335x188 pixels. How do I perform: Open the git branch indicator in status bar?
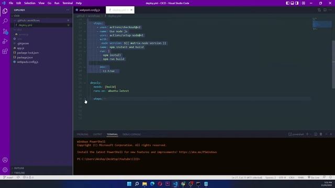[8, 178]
